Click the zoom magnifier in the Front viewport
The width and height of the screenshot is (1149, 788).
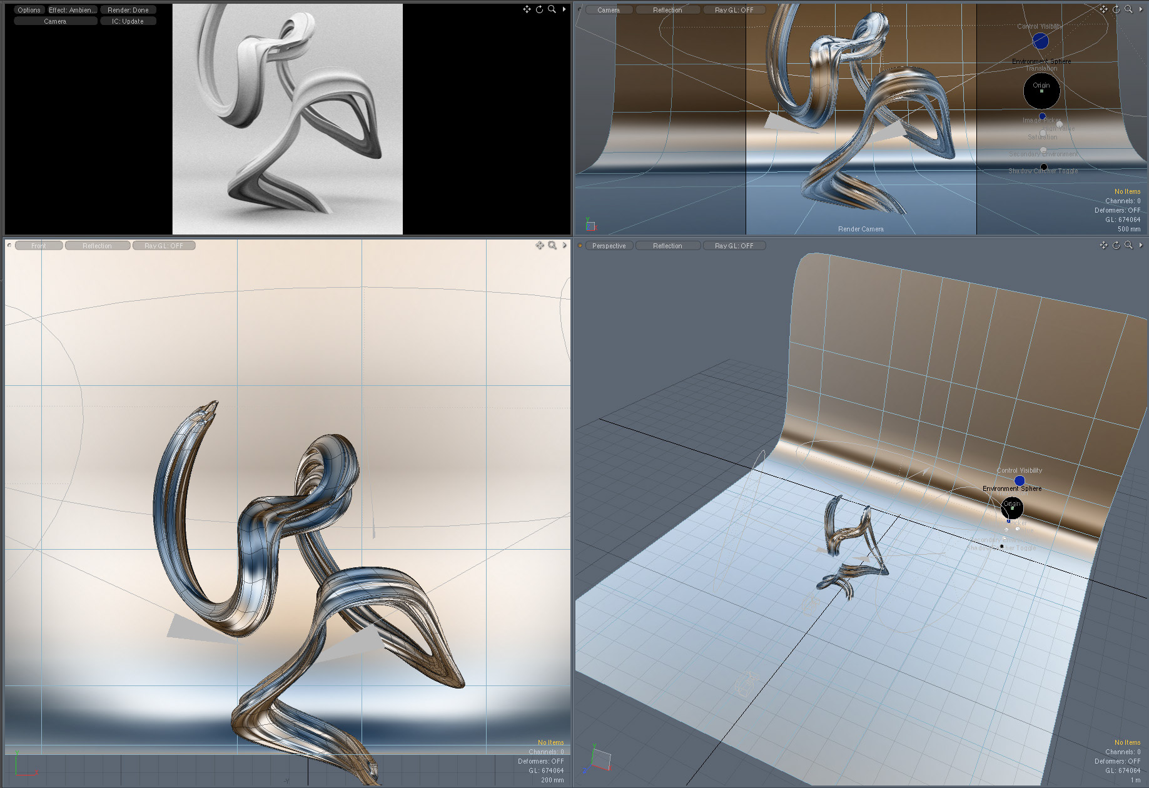552,245
